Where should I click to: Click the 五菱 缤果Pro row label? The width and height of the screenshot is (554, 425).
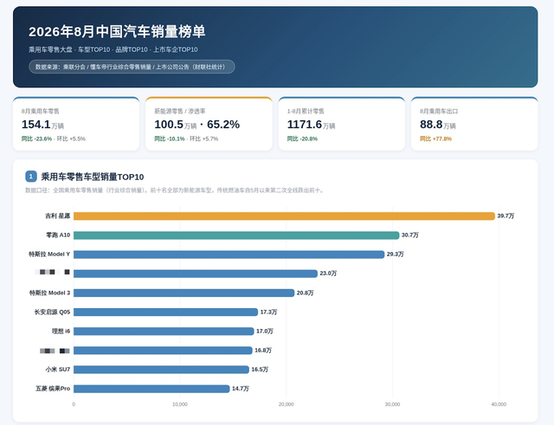(53, 389)
